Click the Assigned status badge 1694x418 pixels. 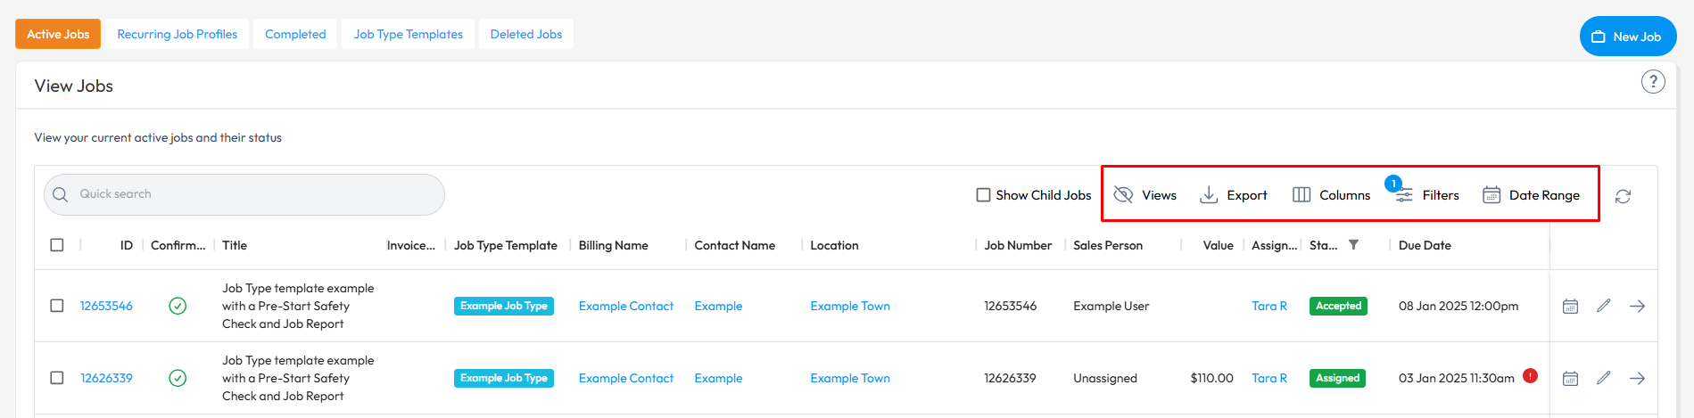(1337, 378)
